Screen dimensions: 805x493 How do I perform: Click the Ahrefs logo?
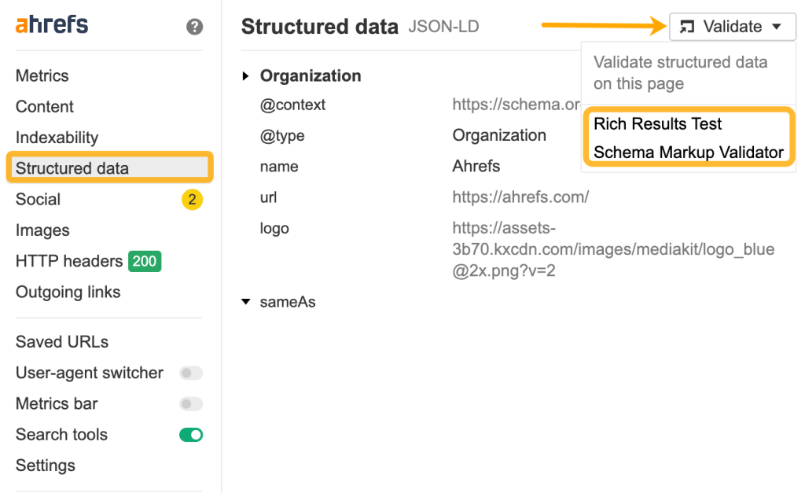tap(50, 24)
